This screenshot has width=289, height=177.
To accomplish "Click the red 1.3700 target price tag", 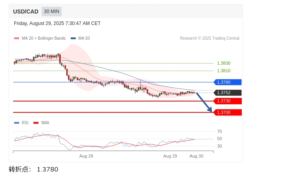I will coord(227,112).
